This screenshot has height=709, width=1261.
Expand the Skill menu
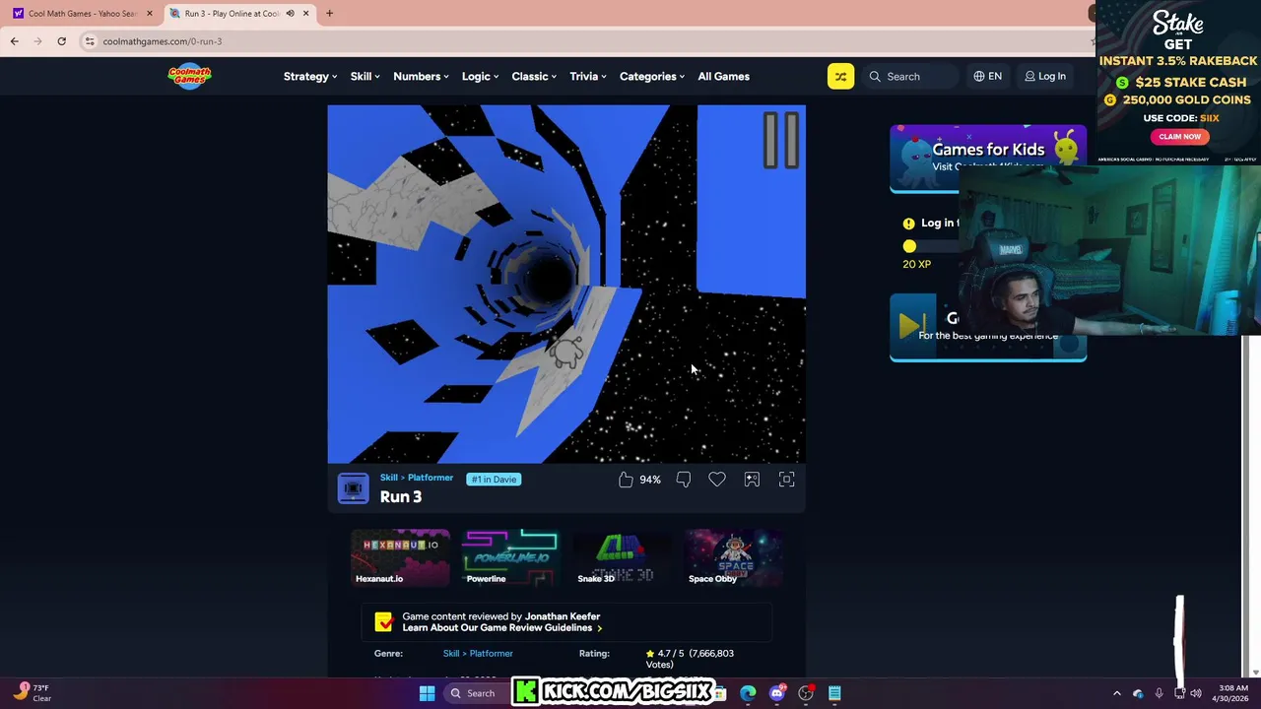click(x=365, y=76)
